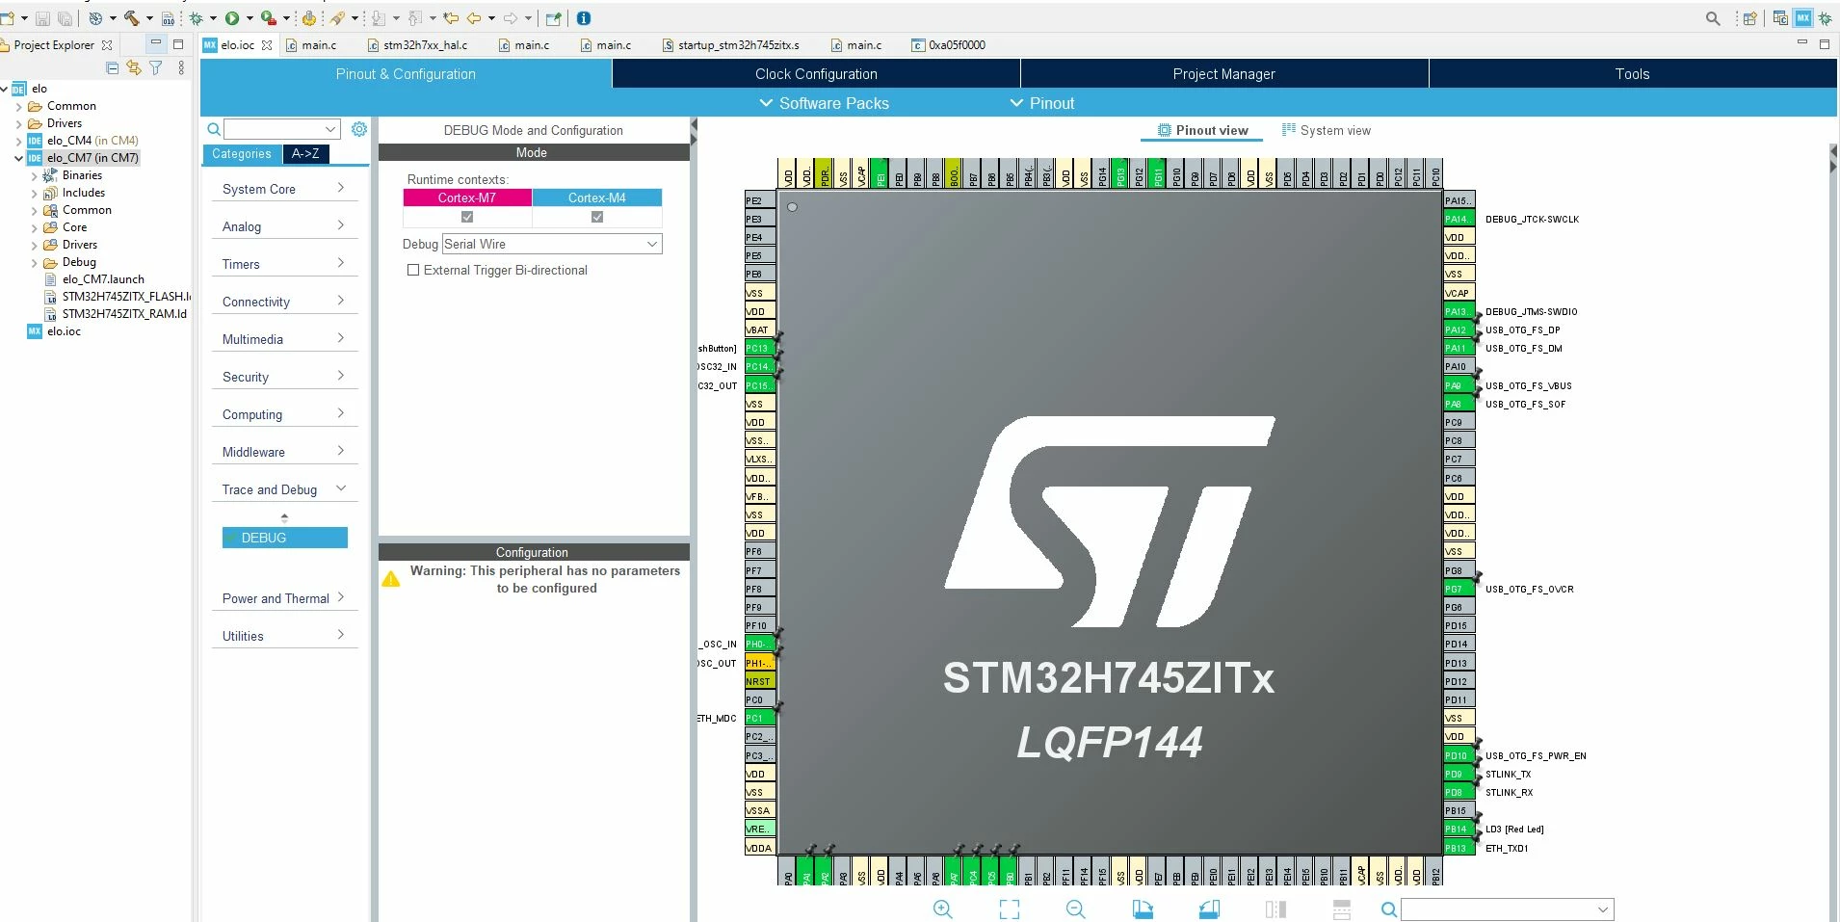Click the blue information icon in toolbar

pyautogui.click(x=584, y=18)
